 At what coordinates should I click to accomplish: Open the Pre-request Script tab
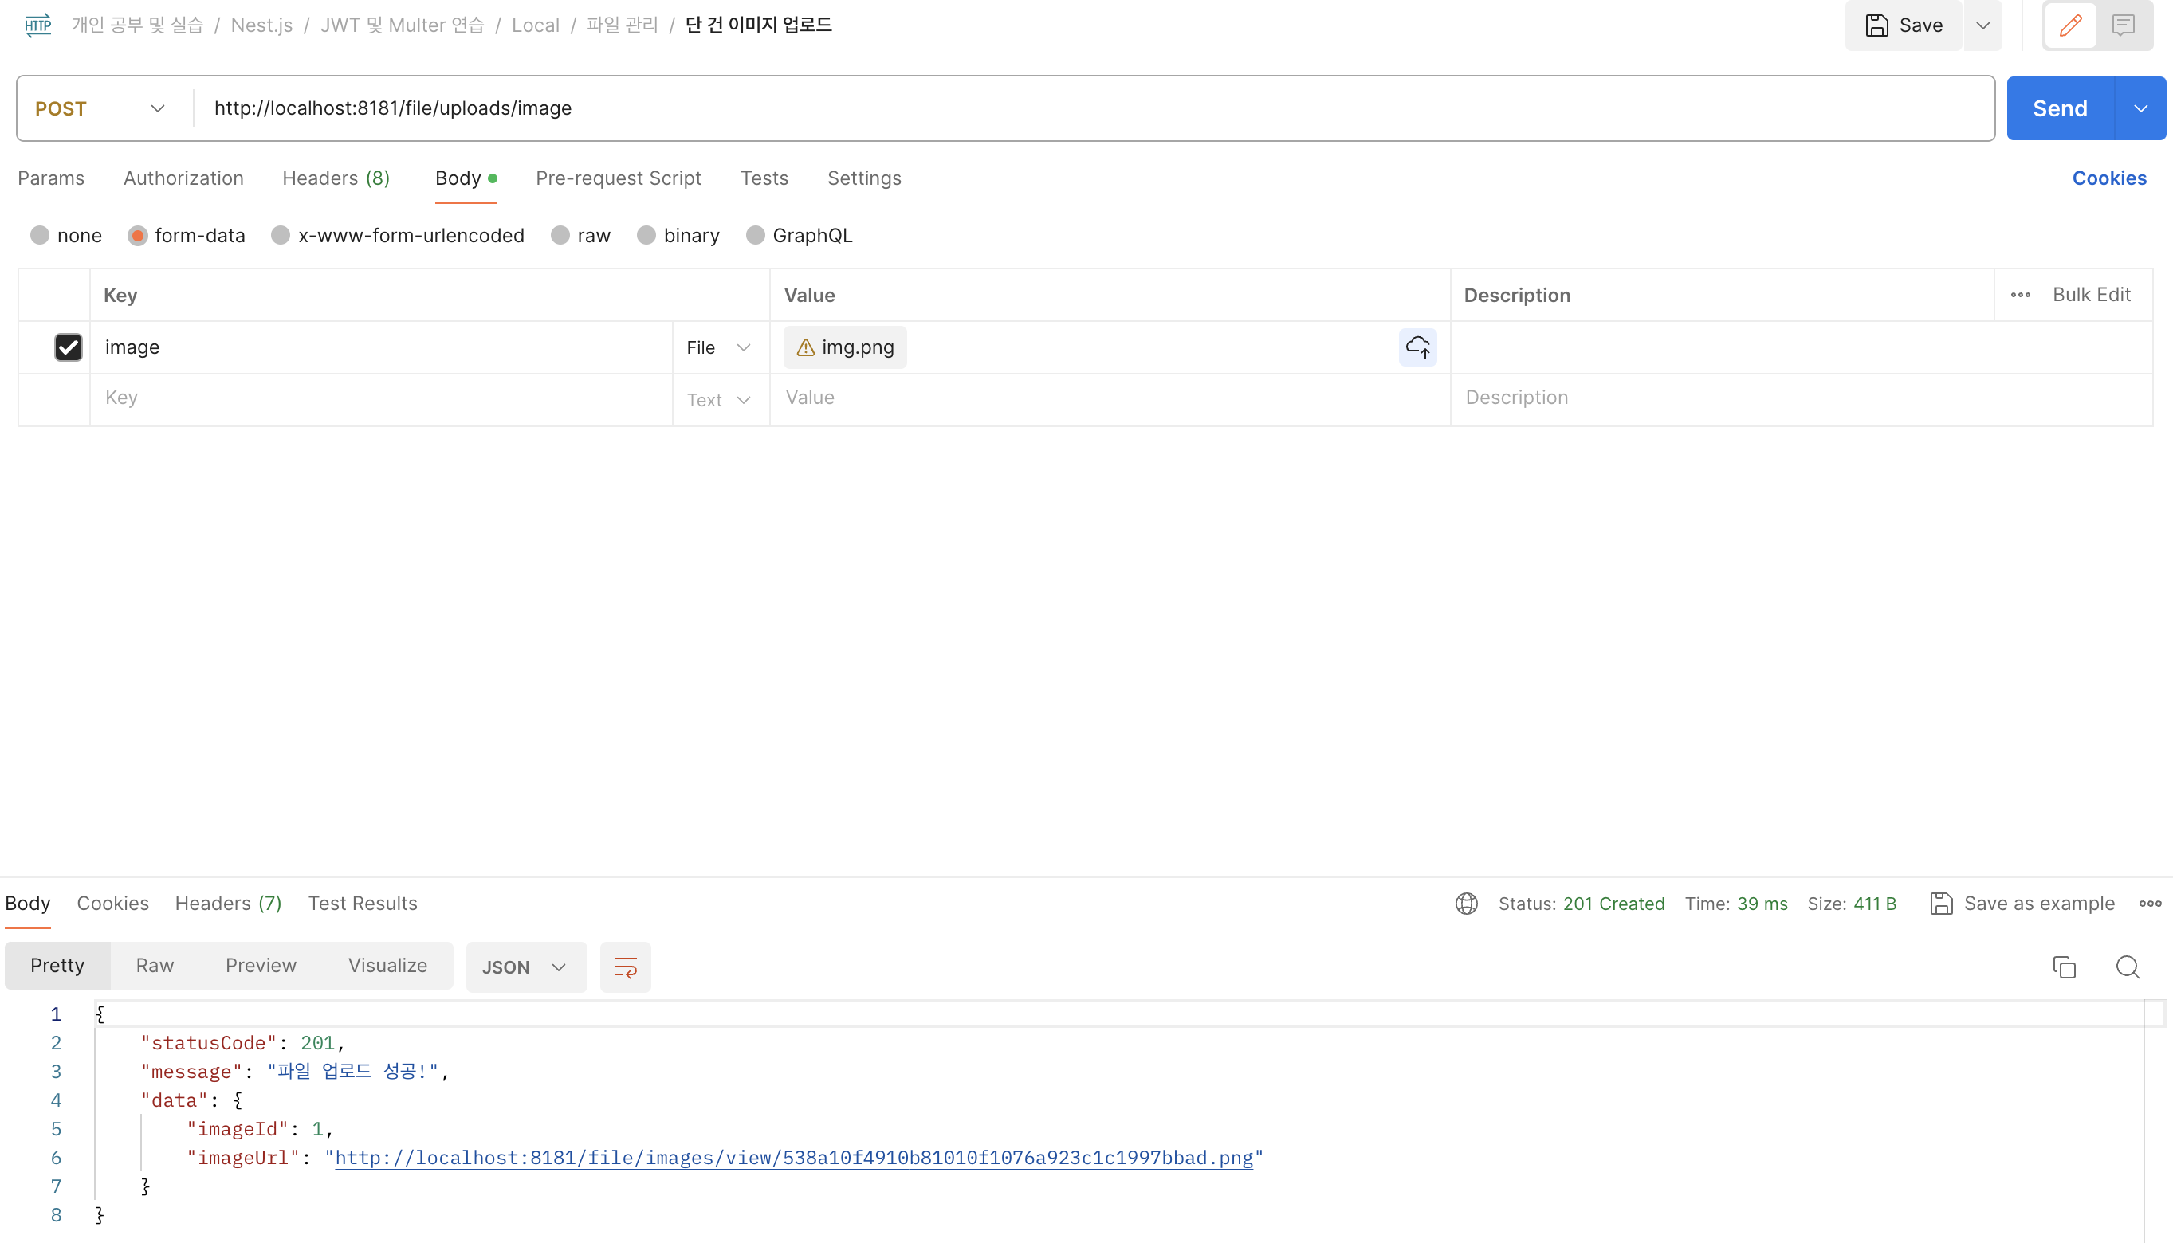618,178
